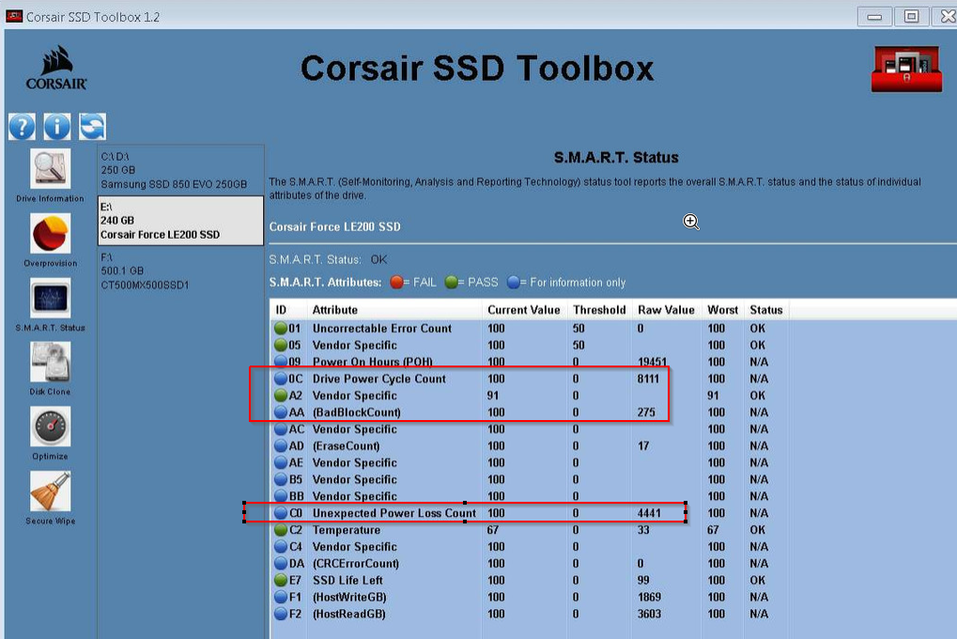This screenshot has height=639, width=957.
Task: Select the Samsung SSD 850 EVO 250GB drive
Action: [180, 170]
